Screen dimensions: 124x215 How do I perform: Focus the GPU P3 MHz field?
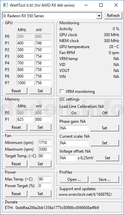click(x=25, y=56)
